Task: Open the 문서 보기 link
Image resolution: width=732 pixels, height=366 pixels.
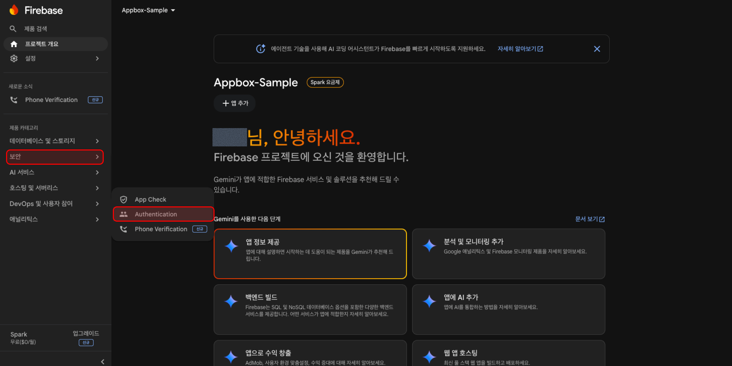Action: click(590, 219)
